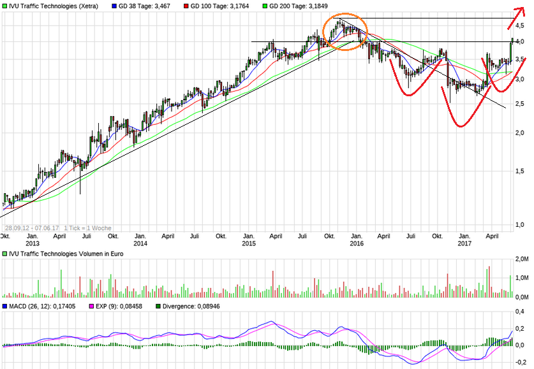Select the 'GD 38 Tage: 3,467' label
Viewport: 534px width, 369px height.
pos(144,6)
